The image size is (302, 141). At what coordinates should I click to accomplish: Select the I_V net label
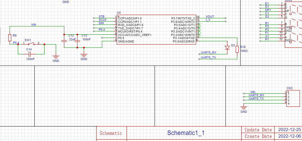[x=208, y=20]
